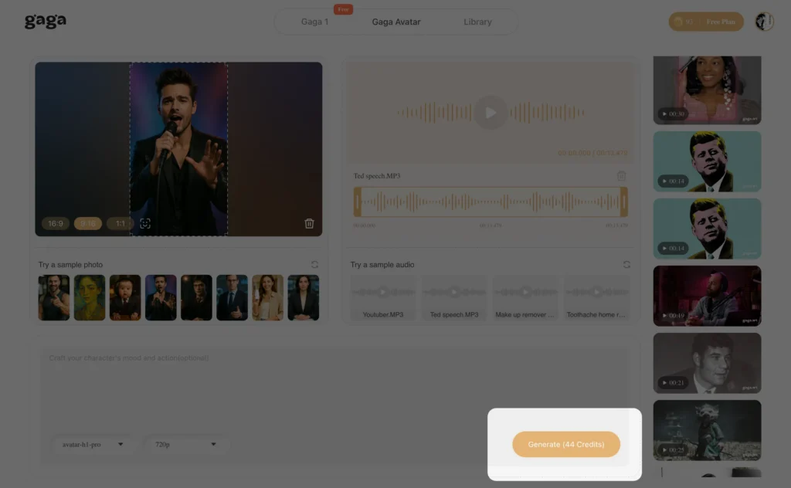Click the gaga logo

(44, 21)
